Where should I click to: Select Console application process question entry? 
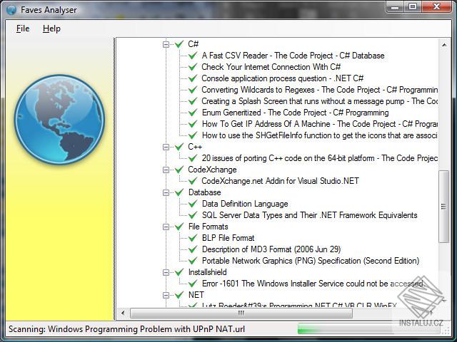tap(283, 78)
